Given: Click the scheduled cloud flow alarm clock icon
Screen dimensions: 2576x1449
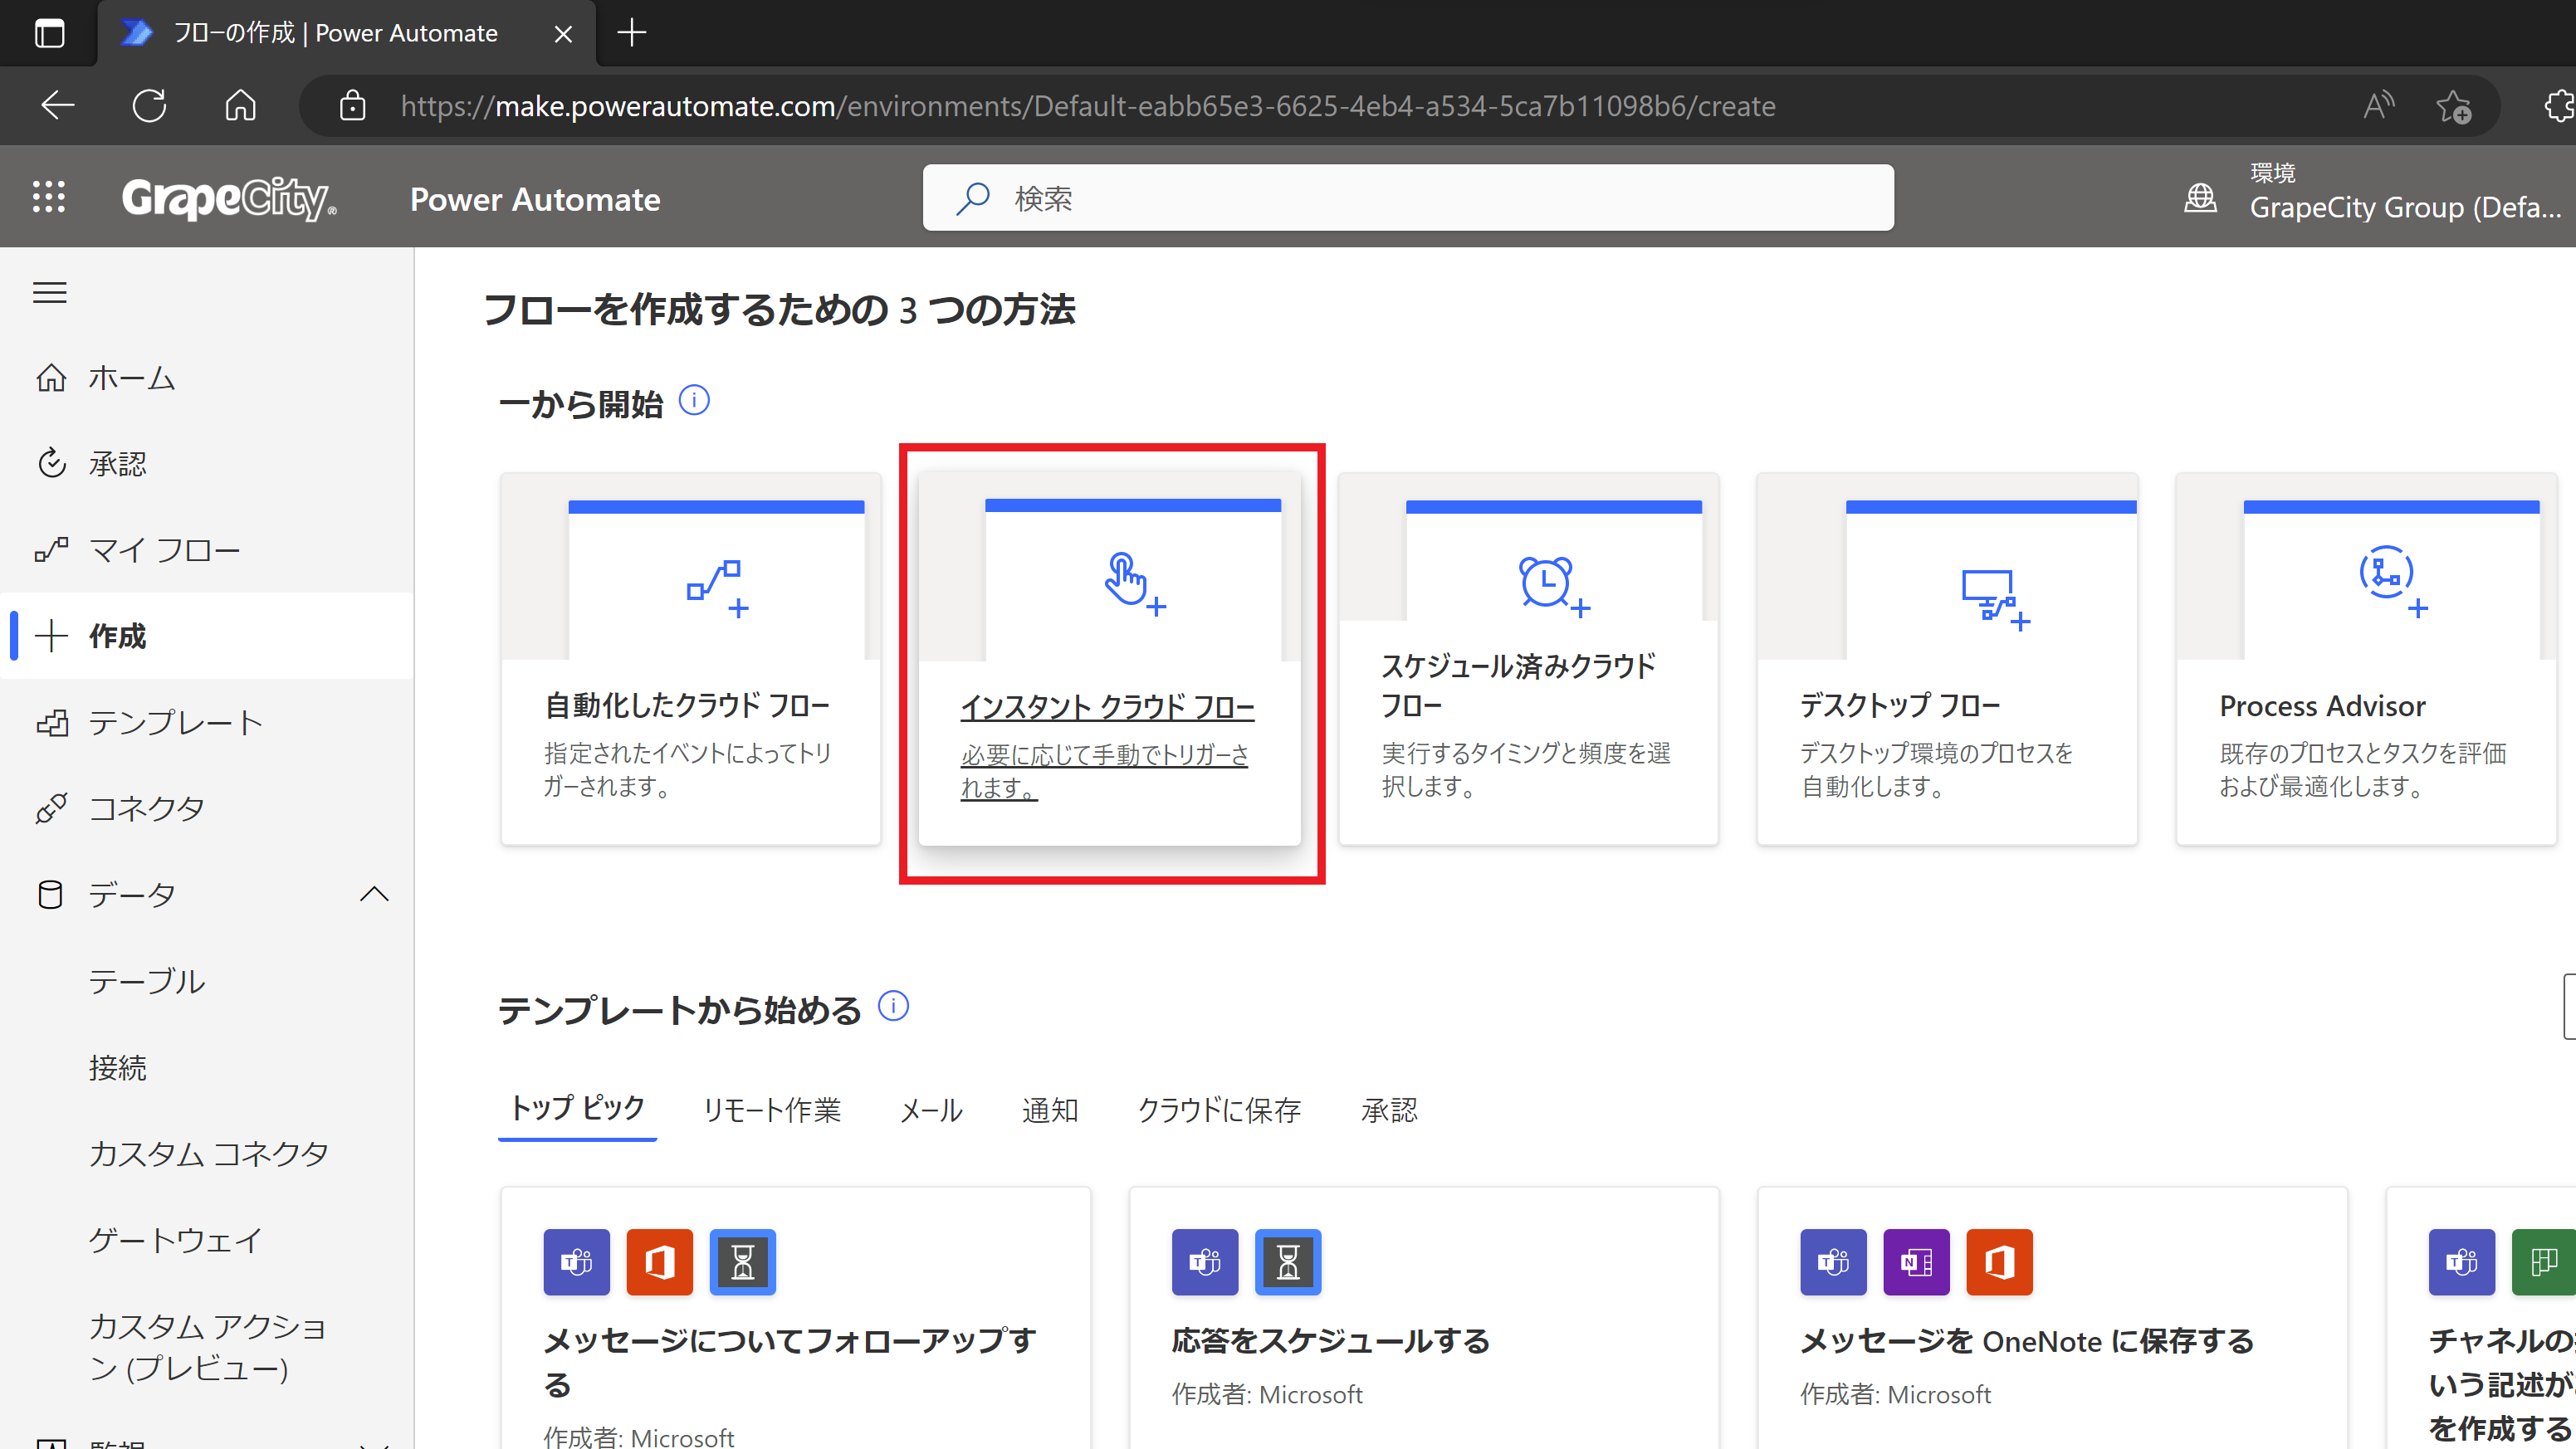Looking at the screenshot, I should click(x=1554, y=587).
